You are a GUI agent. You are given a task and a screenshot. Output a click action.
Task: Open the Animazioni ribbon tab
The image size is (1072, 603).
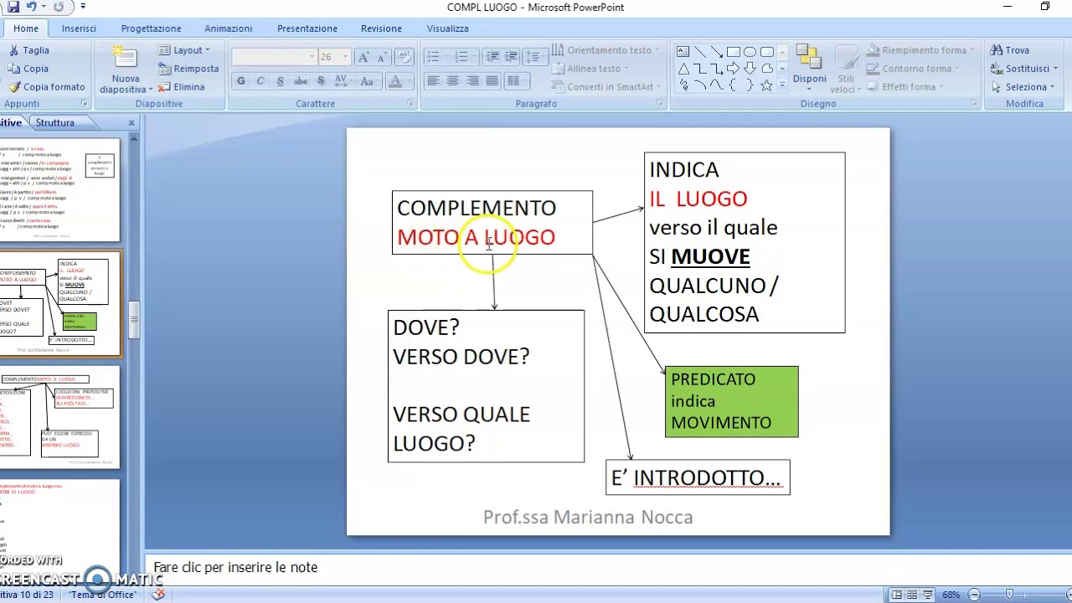[229, 28]
